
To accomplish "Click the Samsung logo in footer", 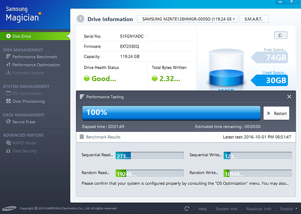I will 9,209.
